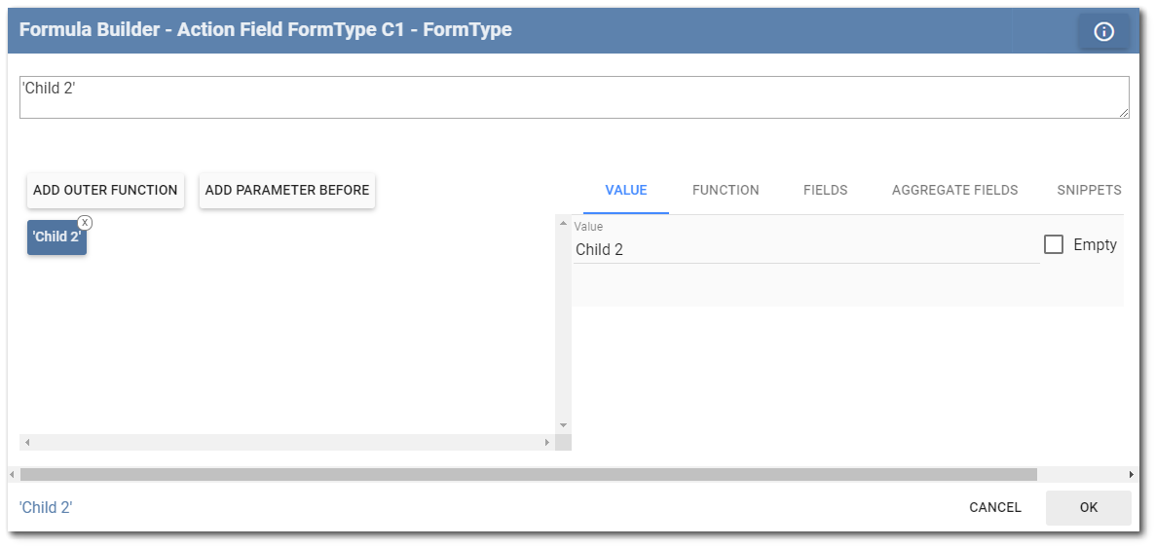The width and height of the screenshot is (1155, 547).
Task: Click ADD PARAMETER BEFORE button
Action: (287, 191)
